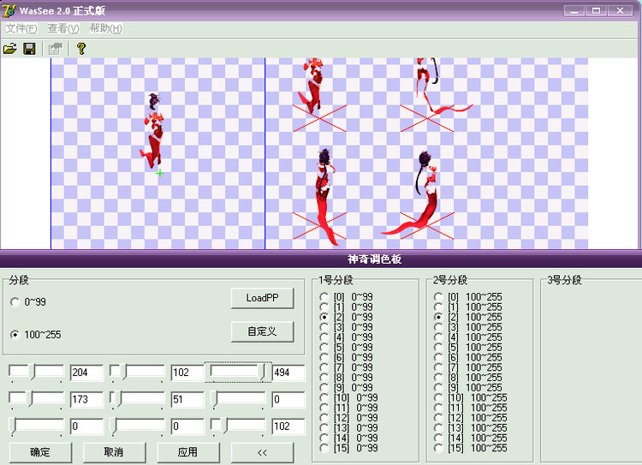
Task: Select [3] 0~99 in 1号分段
Action: tap(347, 327)
